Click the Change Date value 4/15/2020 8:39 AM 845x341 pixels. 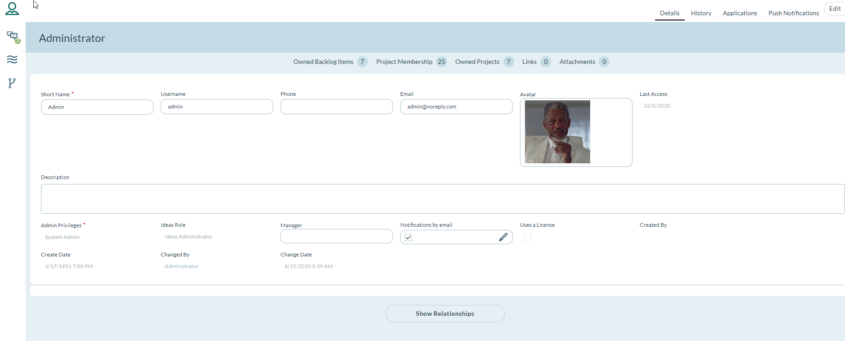(x=308, y=266)
